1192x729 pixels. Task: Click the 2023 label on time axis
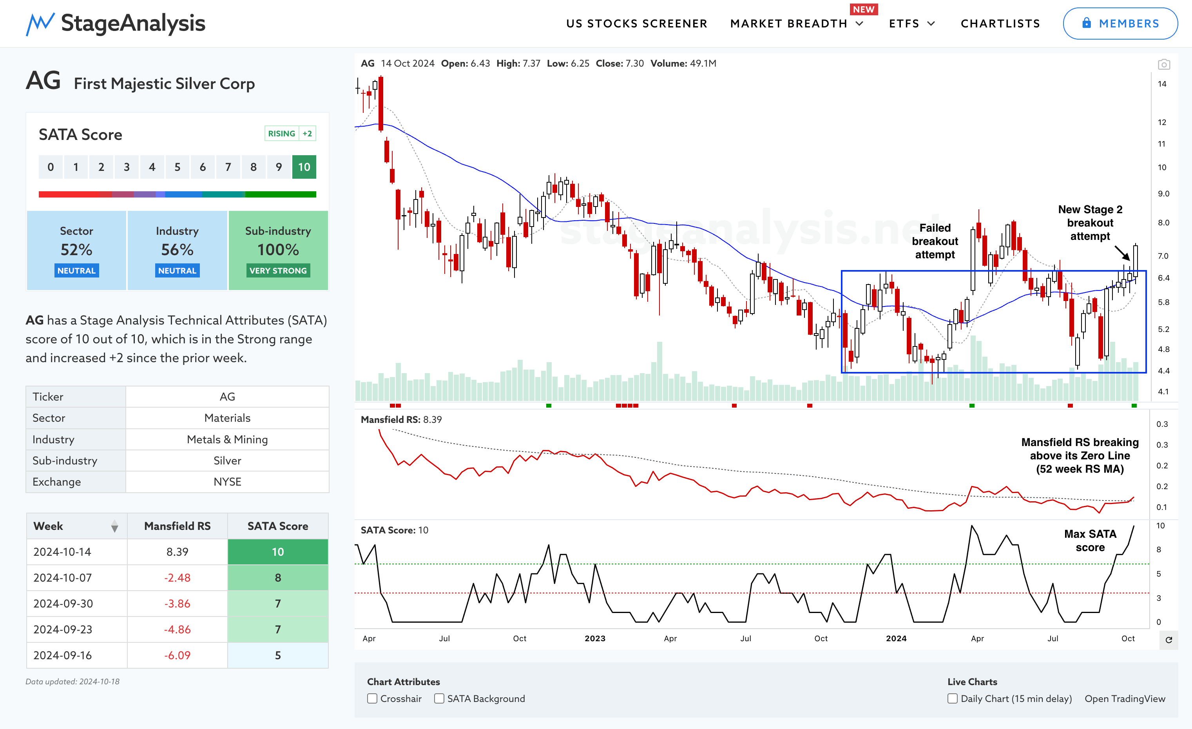(594, 638)
